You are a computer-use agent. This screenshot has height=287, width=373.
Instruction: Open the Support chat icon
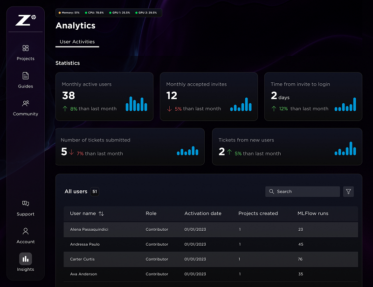(26, 203)
